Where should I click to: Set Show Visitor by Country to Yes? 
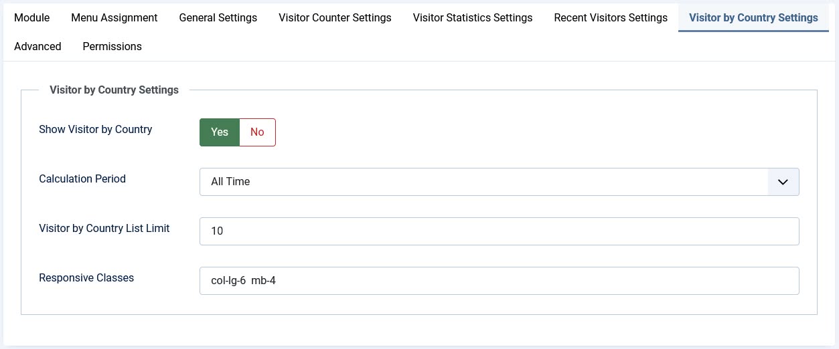pyautogui.click(x=220, y=132)
